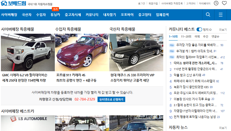Click the phone number 02-784-2329
231x131 pixels.
pos(85,99)
